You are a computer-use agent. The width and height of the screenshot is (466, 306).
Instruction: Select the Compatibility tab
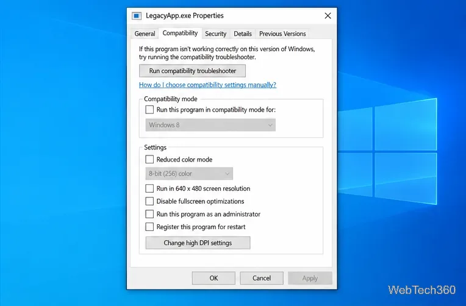click(x=180, y=33)
